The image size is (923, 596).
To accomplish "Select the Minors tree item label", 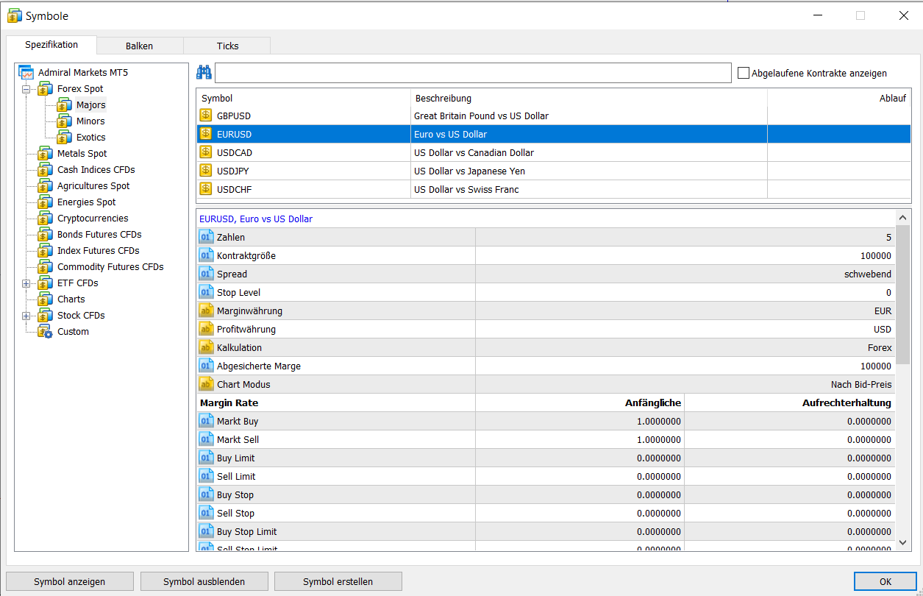I will [90, 121].
